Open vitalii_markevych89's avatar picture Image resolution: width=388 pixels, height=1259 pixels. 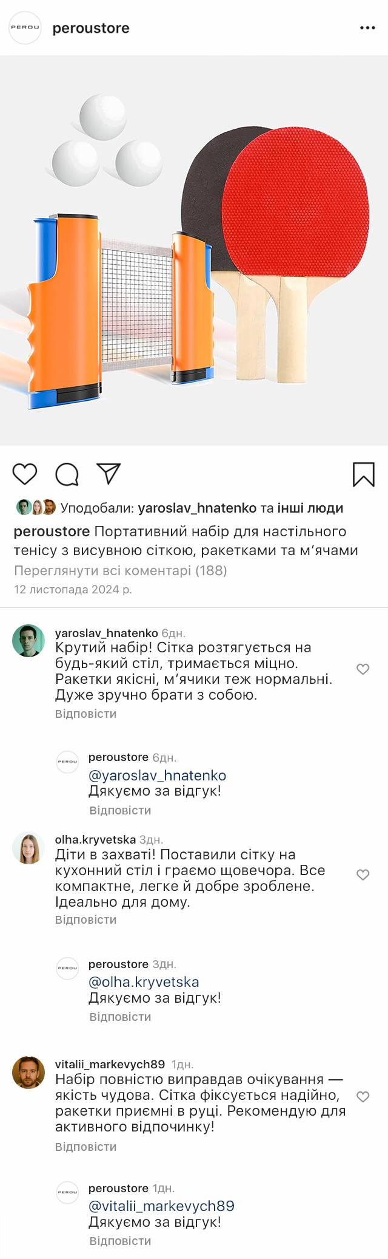tap(28, 1073)
